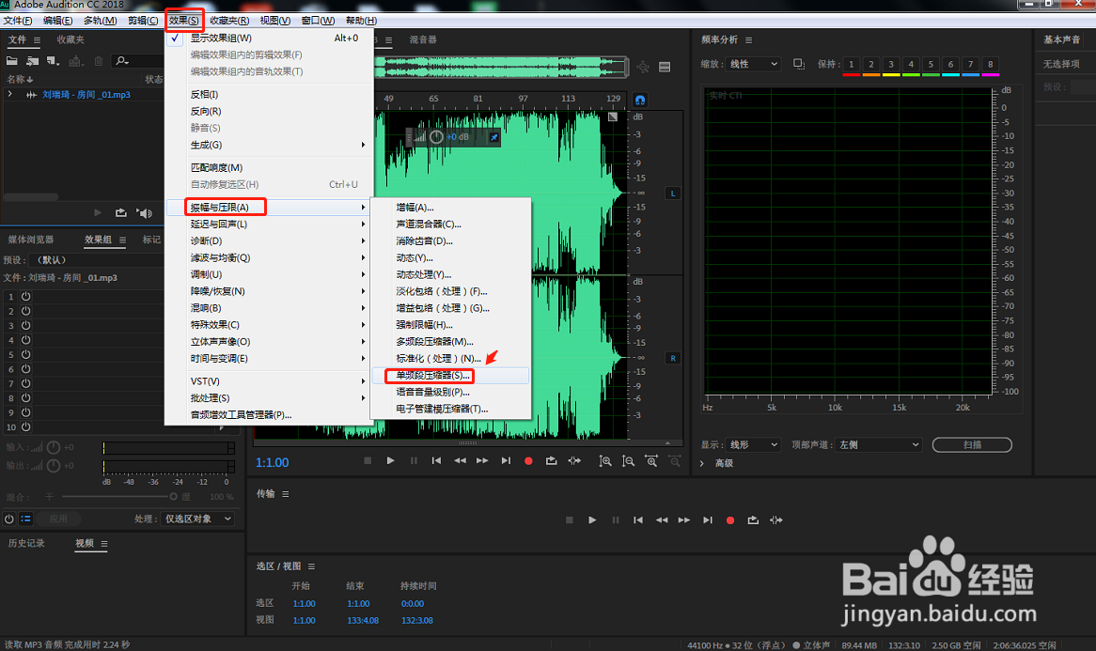Click hold button 8 in Frequency Analysis
Screen dimensions: 1096x651
991,64
